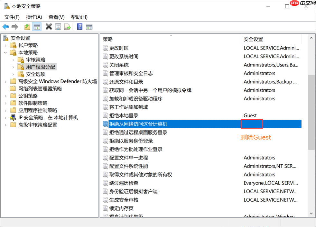Click the Back navigation arrow icon

click(x=5, y=27)
